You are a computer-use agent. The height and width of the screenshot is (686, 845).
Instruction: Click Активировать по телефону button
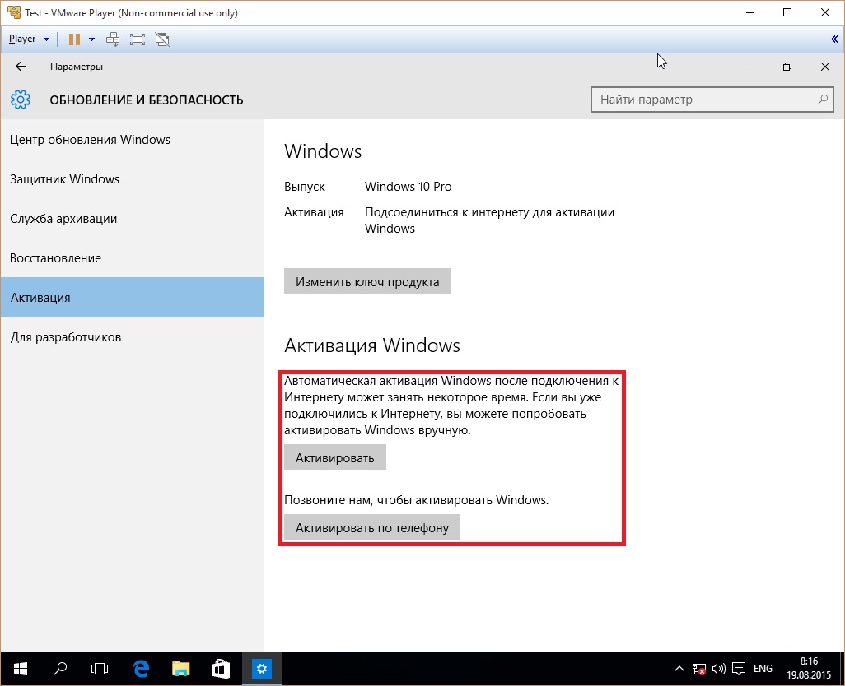coord(371,527)
